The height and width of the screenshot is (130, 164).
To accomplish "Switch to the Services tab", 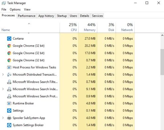I will [97, 16].
